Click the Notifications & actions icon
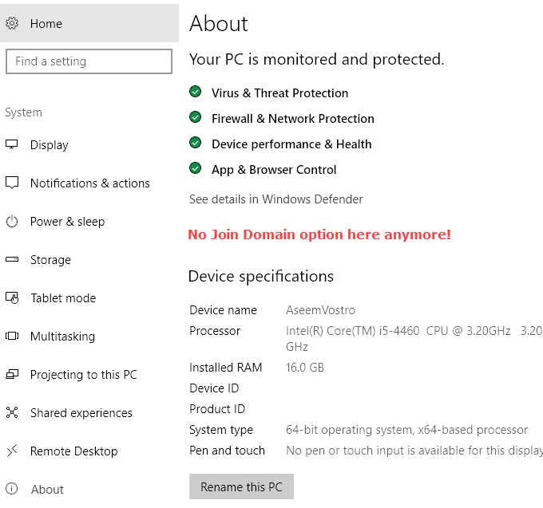 pos(12,183)
